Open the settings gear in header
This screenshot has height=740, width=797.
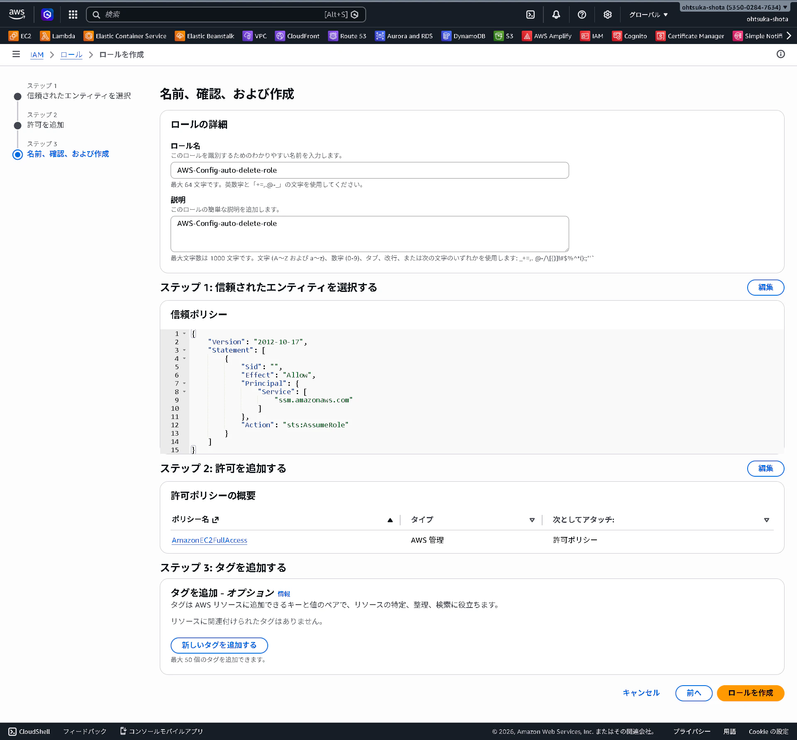tap(608, 15)
